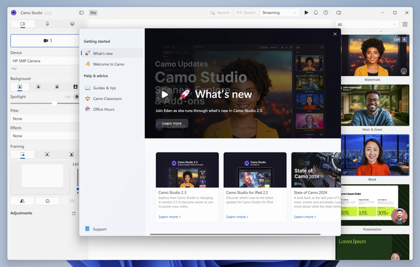This screenshot has width=420, height=267.
Task: Click the notifications bell icon
Action: (x=316, y=13)
